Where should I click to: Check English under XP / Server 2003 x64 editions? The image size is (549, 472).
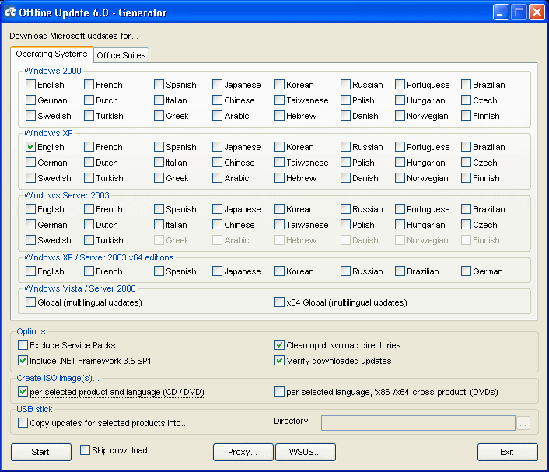[x=30, y=271]
